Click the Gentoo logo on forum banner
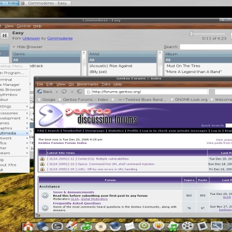Viewport: 232px width, 232px height. tap(50, 115)
